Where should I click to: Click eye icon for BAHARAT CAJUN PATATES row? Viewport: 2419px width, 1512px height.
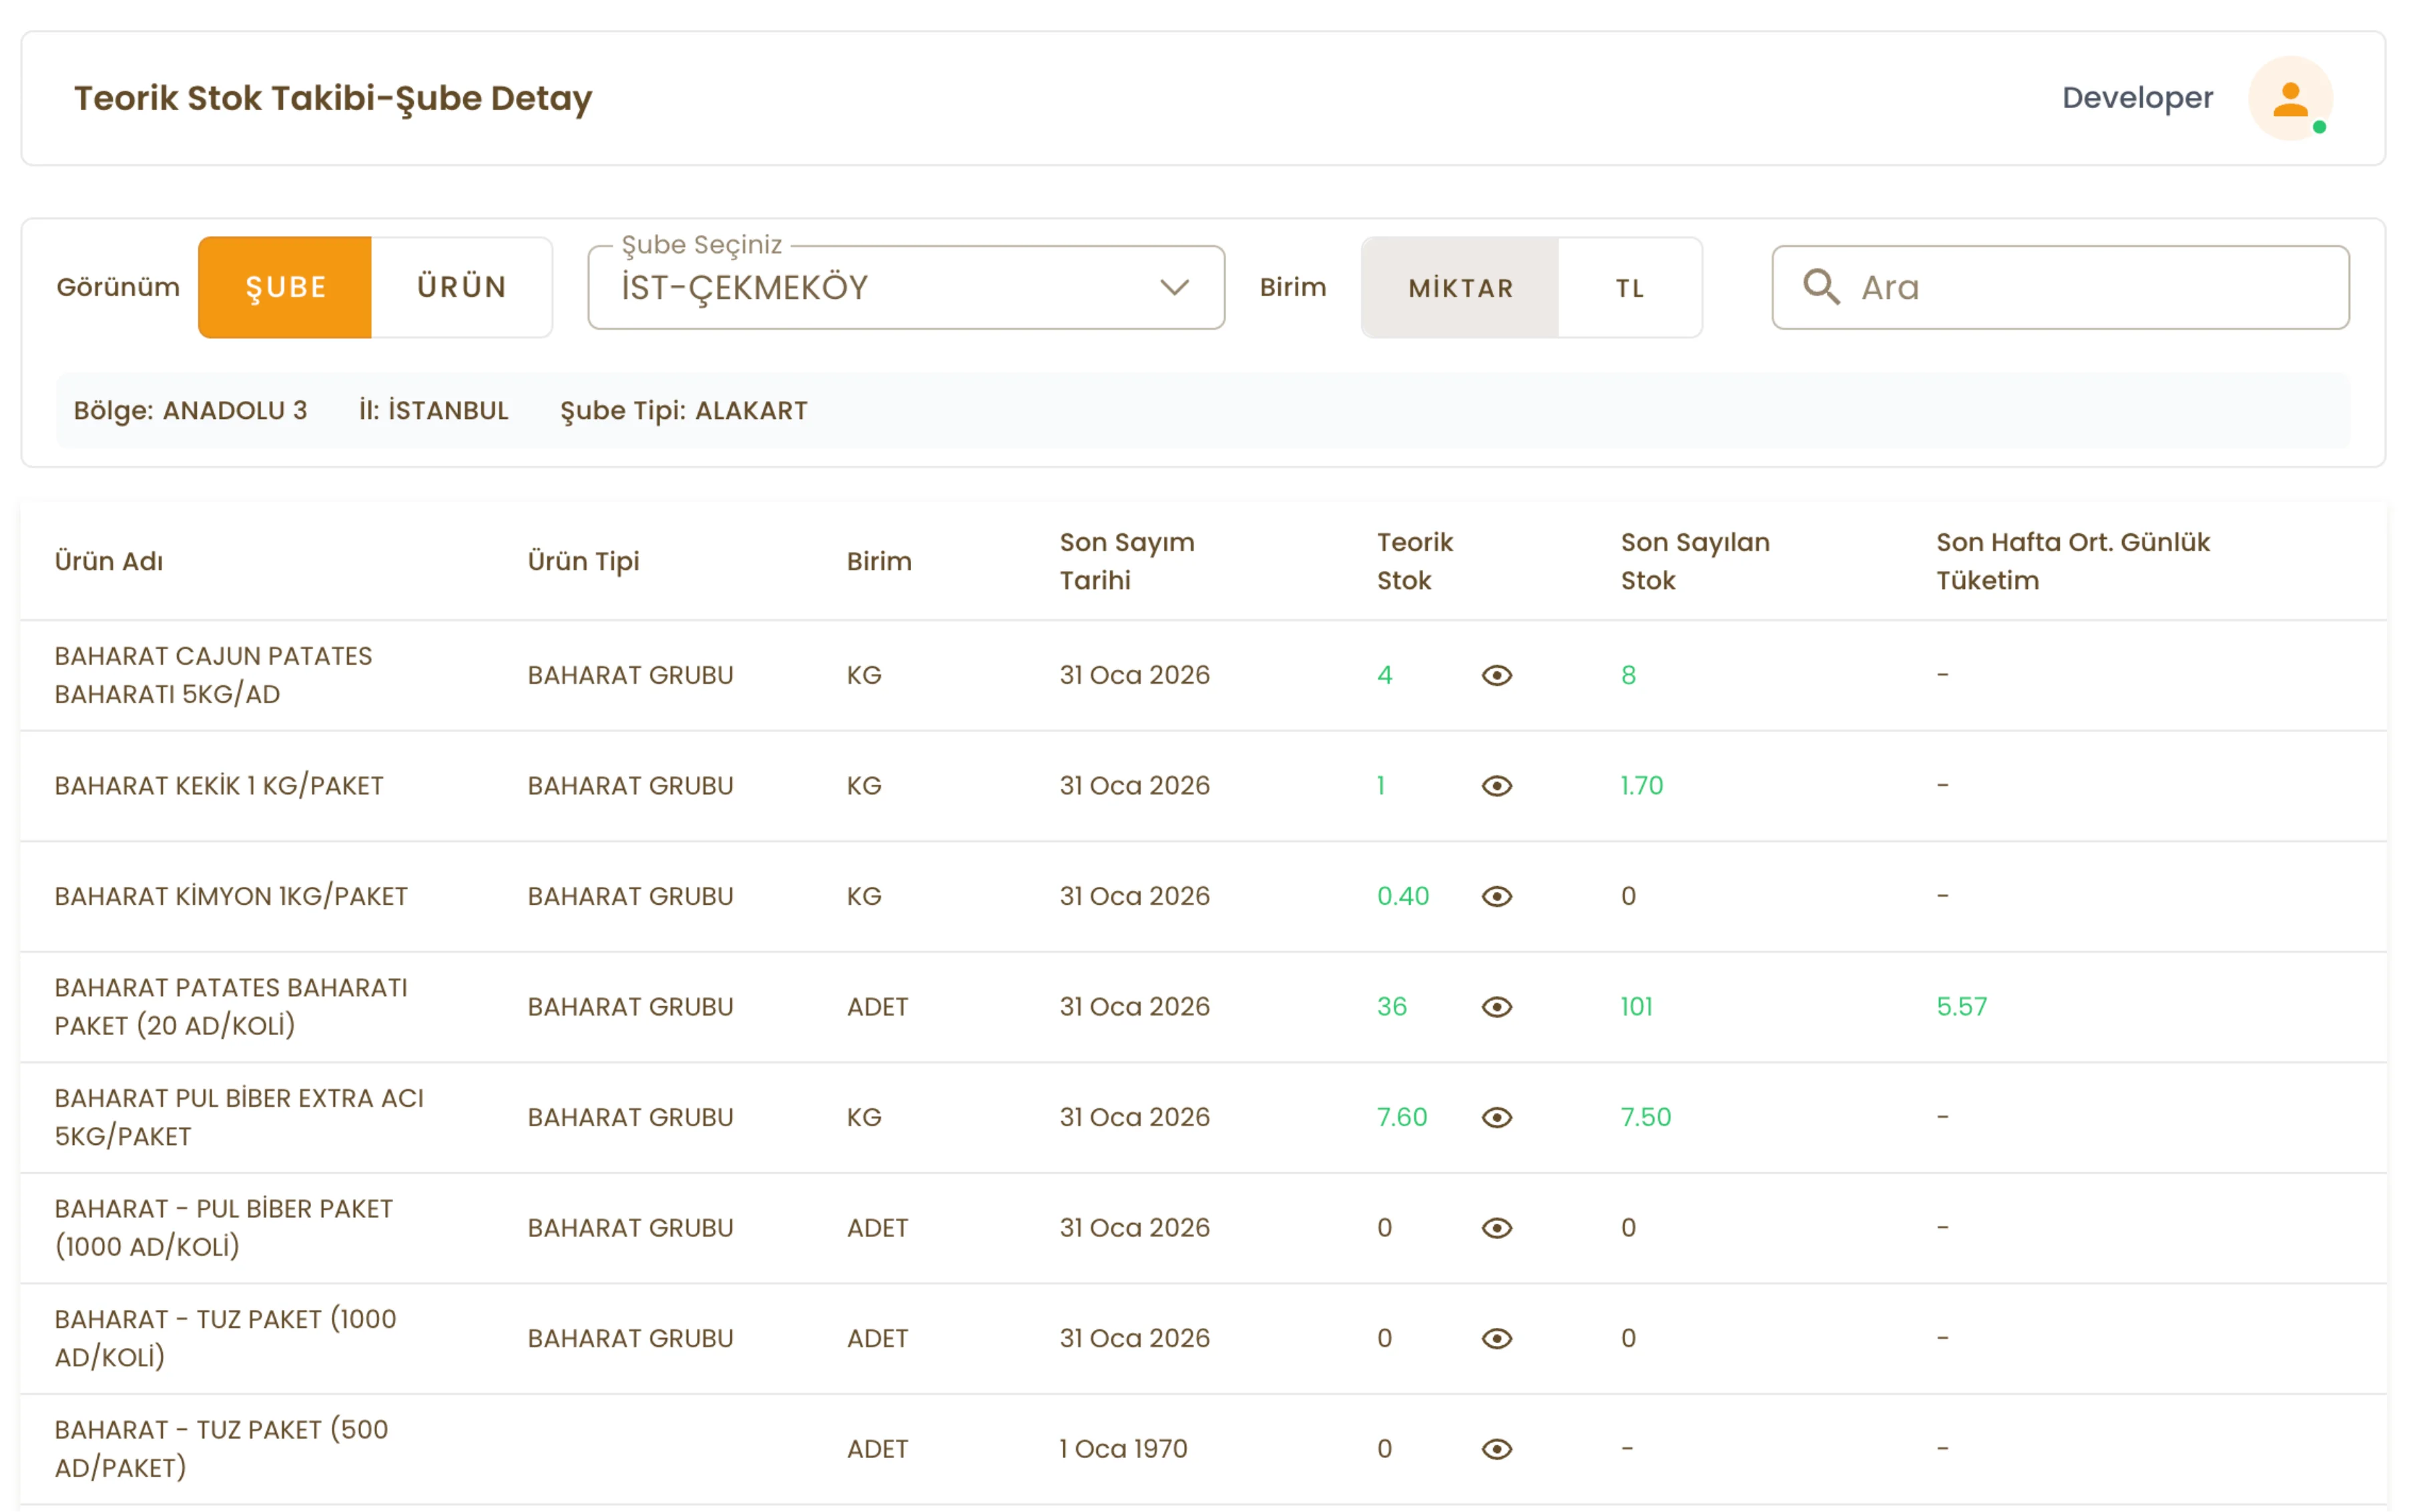(1496, 675)
